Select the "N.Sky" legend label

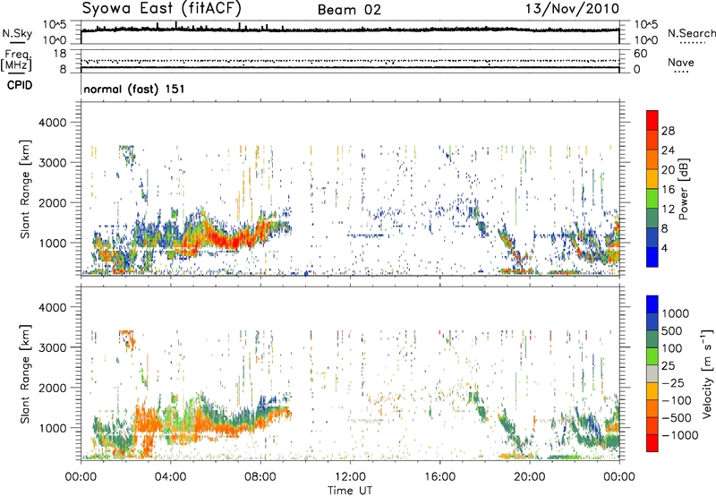point(17,33)
